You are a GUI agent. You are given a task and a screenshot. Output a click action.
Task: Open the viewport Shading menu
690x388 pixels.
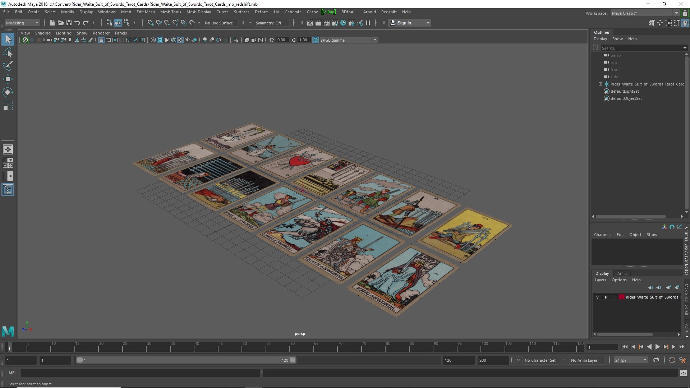click(43, 33)
